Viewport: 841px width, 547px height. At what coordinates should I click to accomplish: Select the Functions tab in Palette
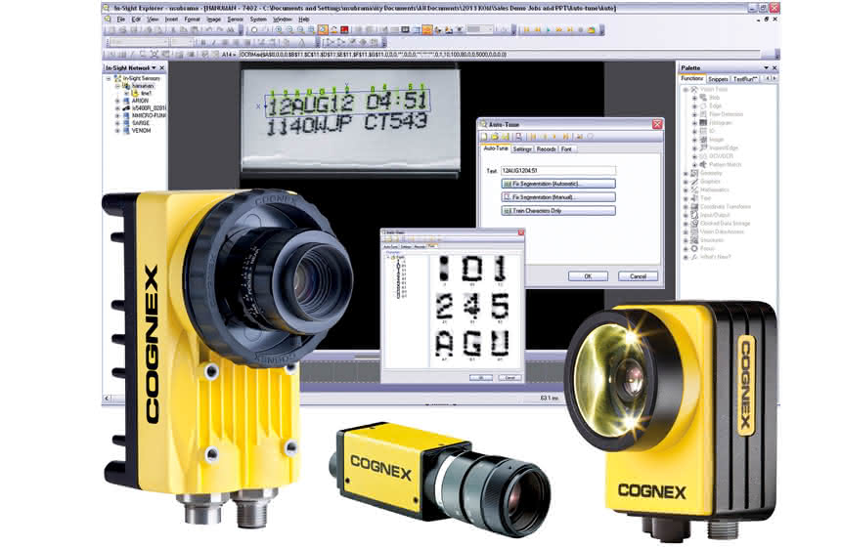(x=692, y=79)
